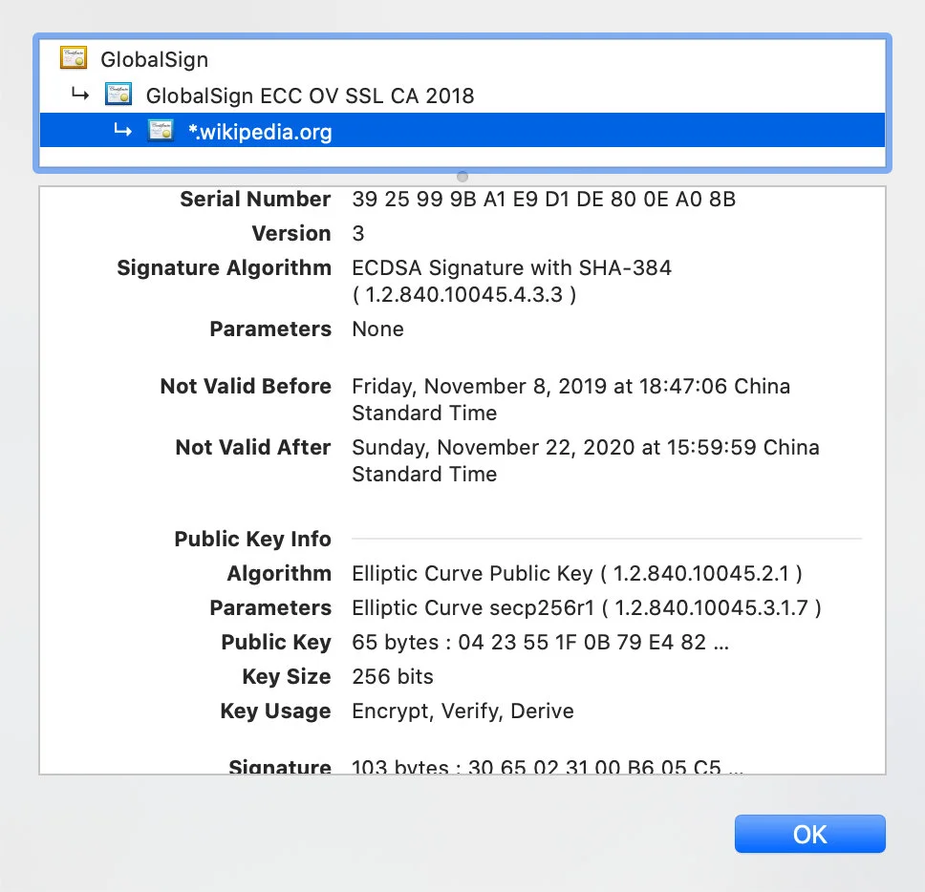The height and width of the screenshot is (892, 925).
Task: Click the Public Key Info heading
Action: pyautogui.click(x=252, y=539)
